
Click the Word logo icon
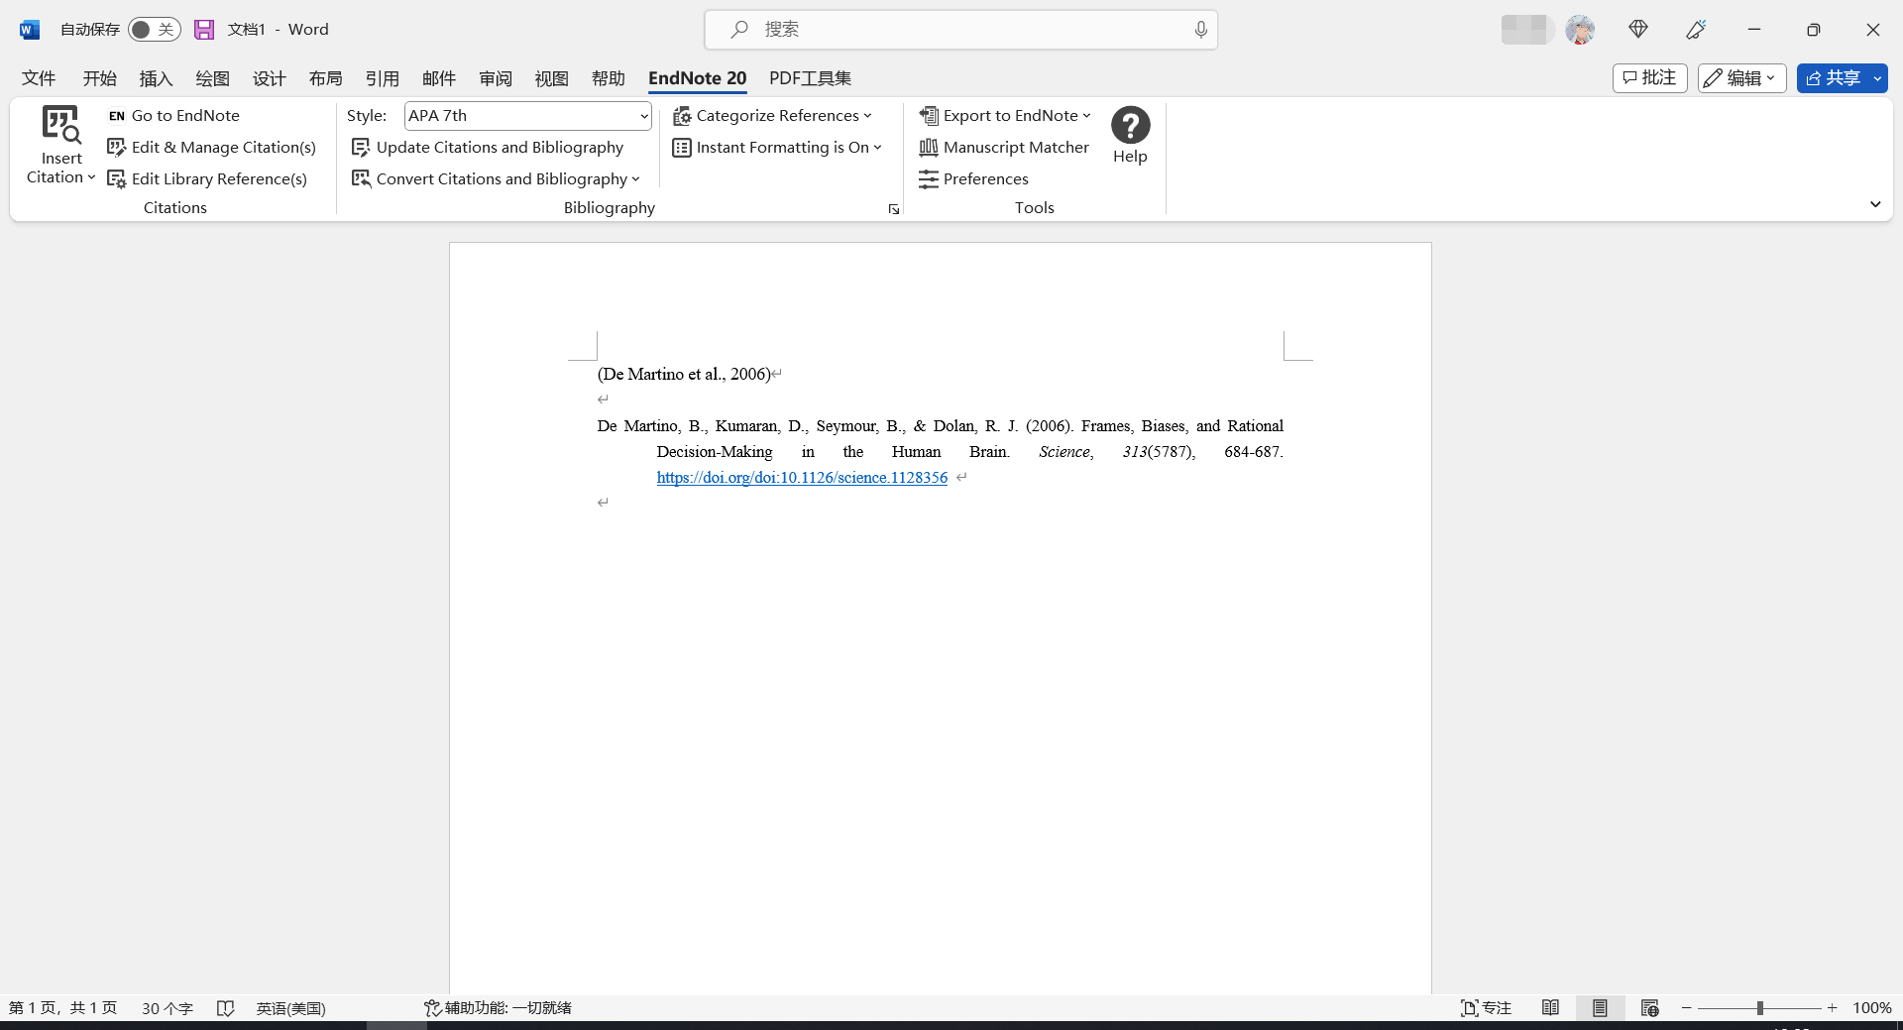pos(30,30)
